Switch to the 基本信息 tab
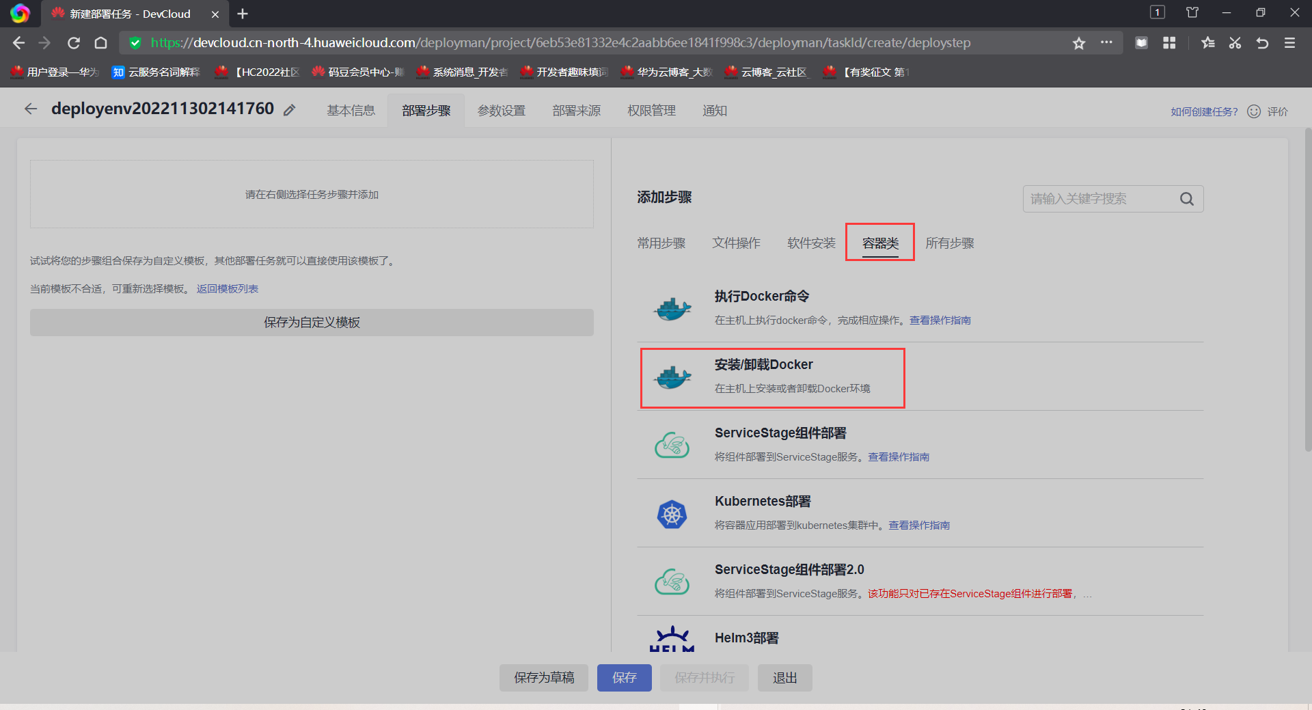Viewport: 1312px width, 710px height. pyautogui.click(x=351, y=111)
